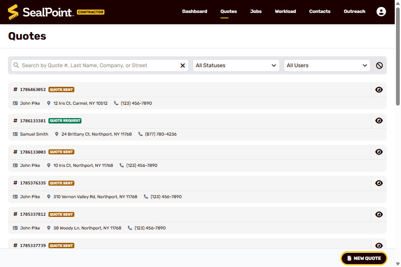Click phone icon on 12 Iris Ct row
The width and height of the screenshot is (401, 267).
(116, 103)
